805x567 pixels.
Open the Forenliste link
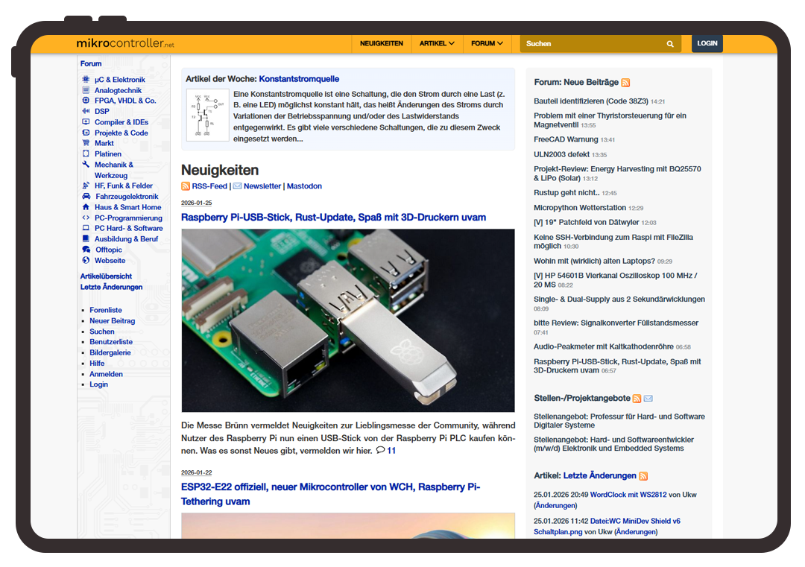click(x=106, y=310)
